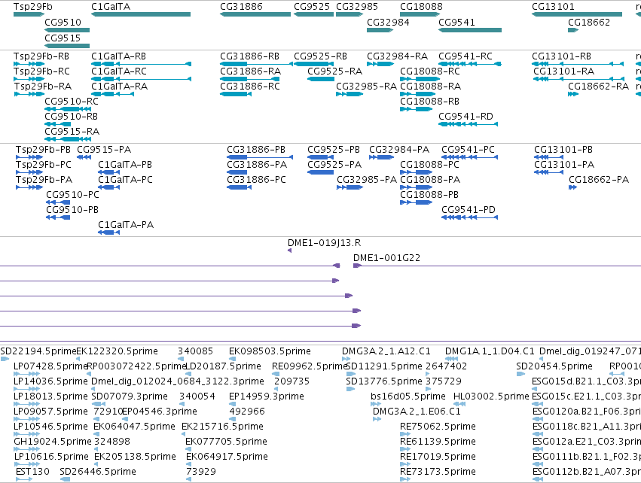Select protein CG9515-PA

click(104, 150)
